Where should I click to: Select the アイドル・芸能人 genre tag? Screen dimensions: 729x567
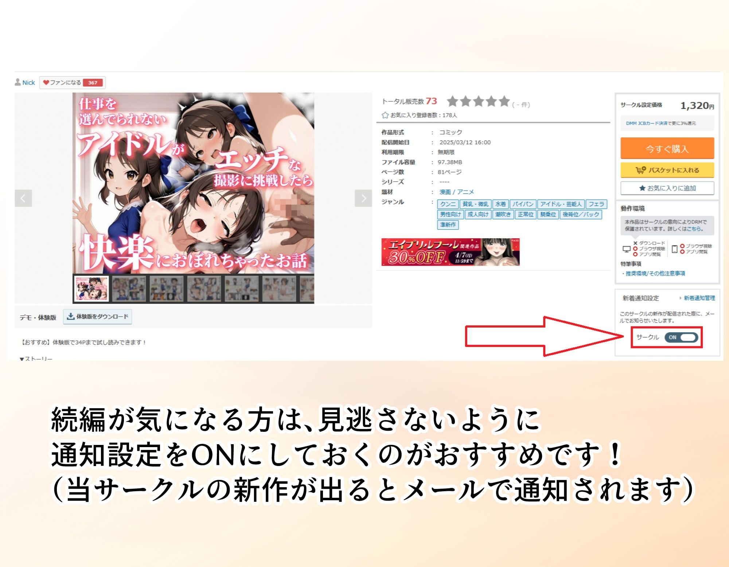[561, 204]
